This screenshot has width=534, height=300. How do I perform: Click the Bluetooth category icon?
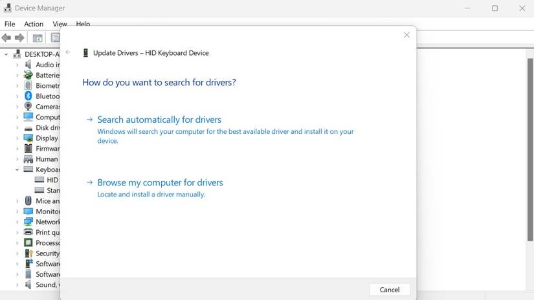click(28, 96)
